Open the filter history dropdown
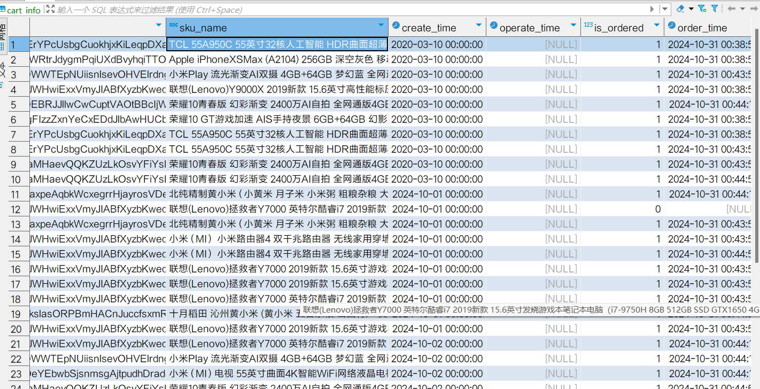The height and width of the screenshot is (389, 760). (x=665, y=9)
